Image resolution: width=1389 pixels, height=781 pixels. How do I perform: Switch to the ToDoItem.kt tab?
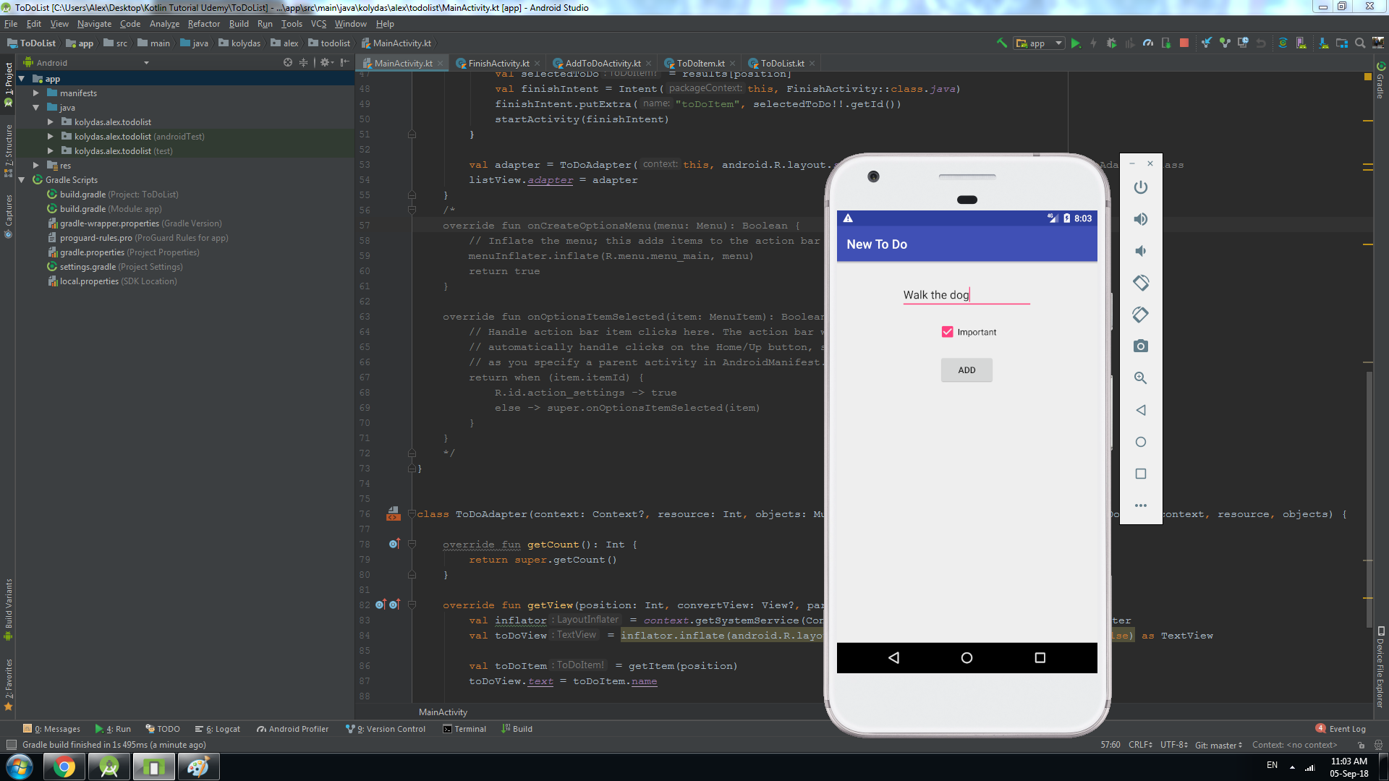(x=700, y=64)
